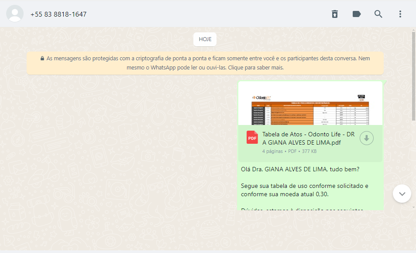This screenshot has width=416, height=253.
Task: Jump to latest message with down chevron
Action: point(402,194)
